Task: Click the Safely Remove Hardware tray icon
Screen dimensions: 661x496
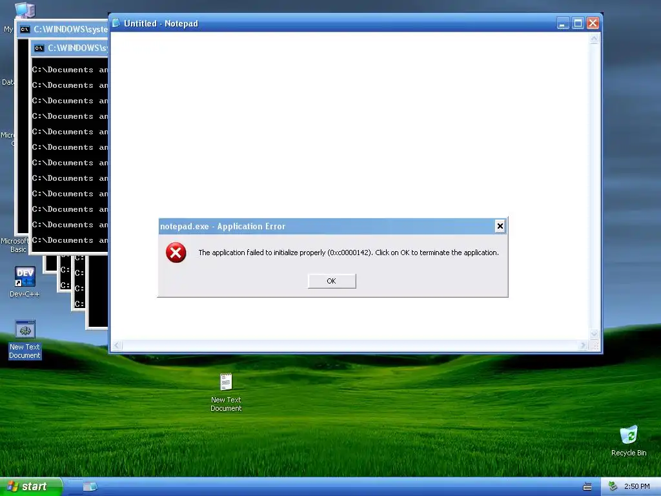Action: 613,487
